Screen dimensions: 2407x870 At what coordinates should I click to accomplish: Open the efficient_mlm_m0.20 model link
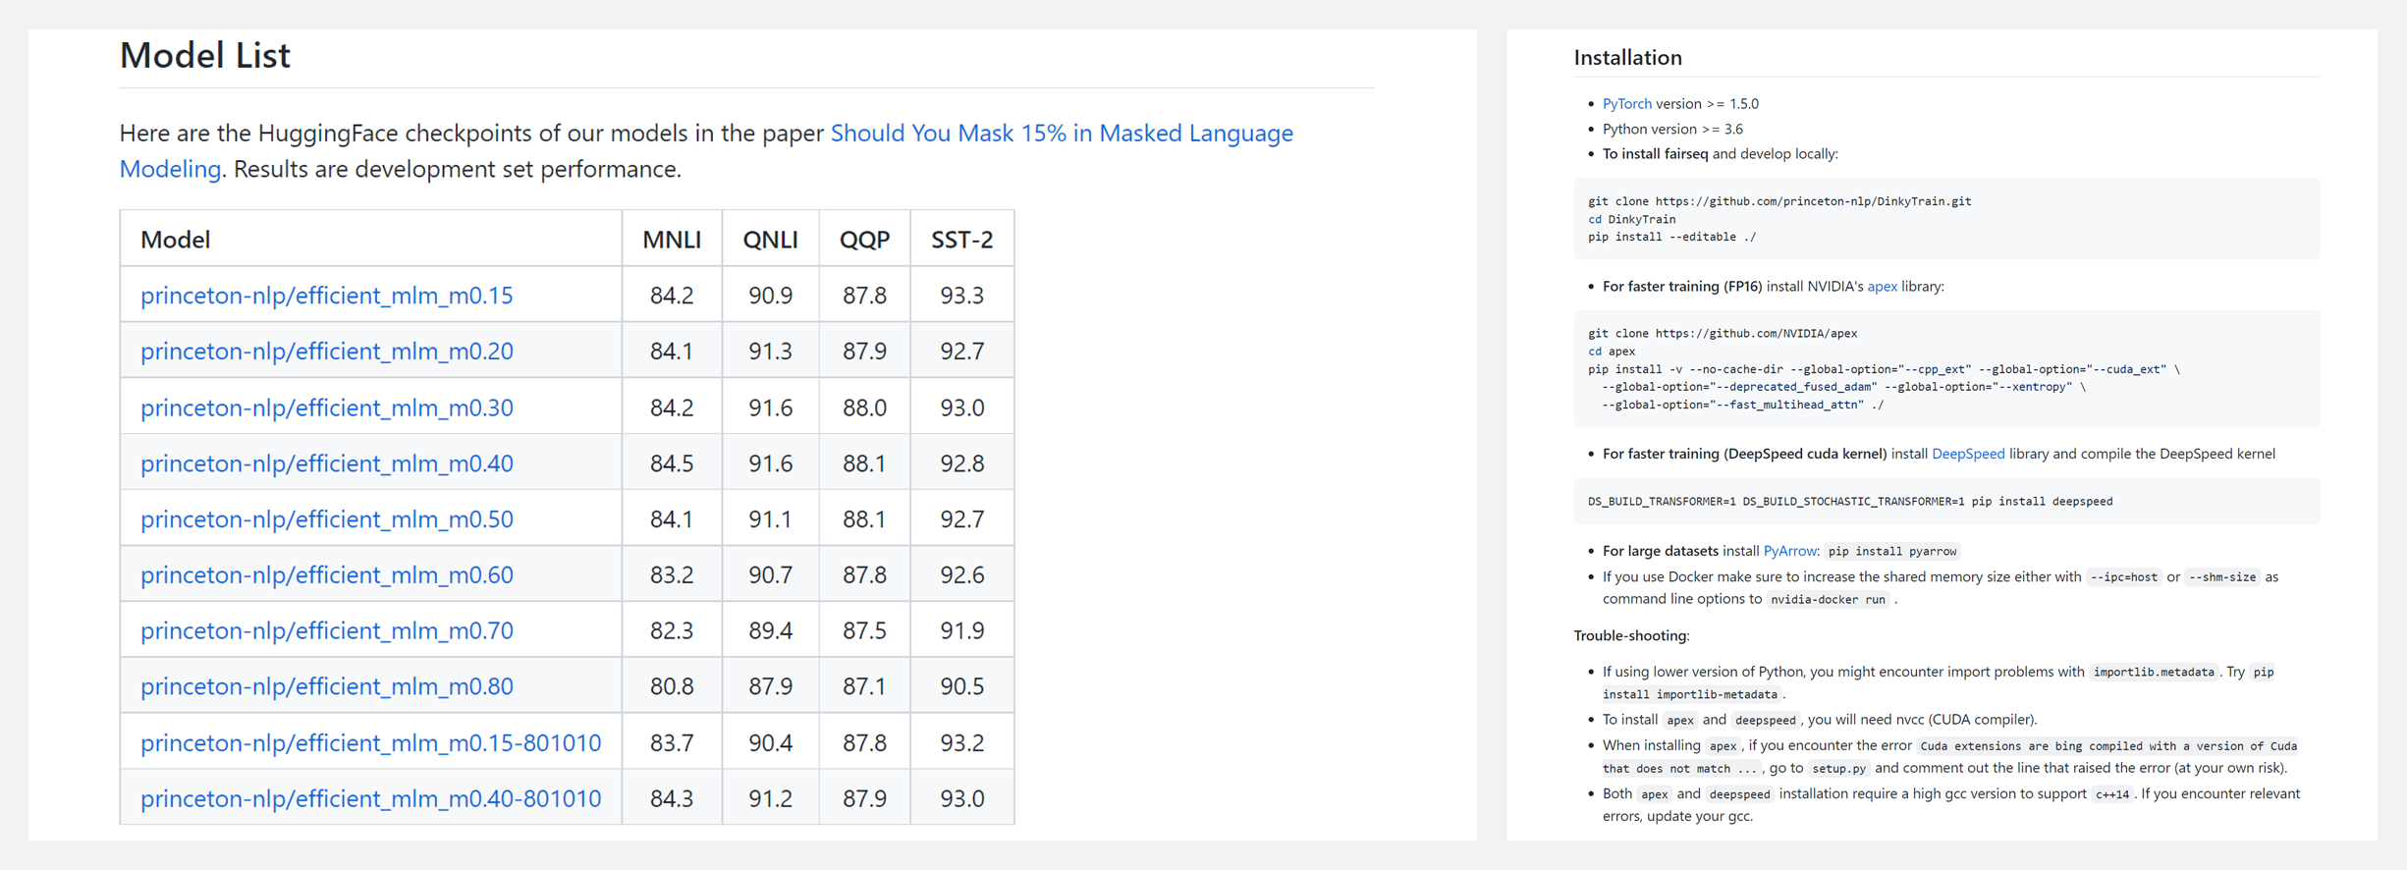click(326, 352)
